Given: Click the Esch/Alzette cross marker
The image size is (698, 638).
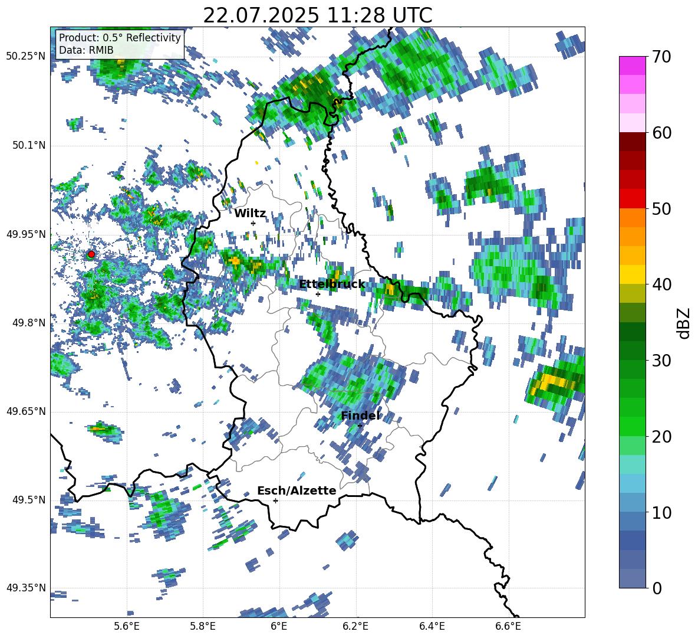Looking at the screenshot, I should (x=275, y=500).
